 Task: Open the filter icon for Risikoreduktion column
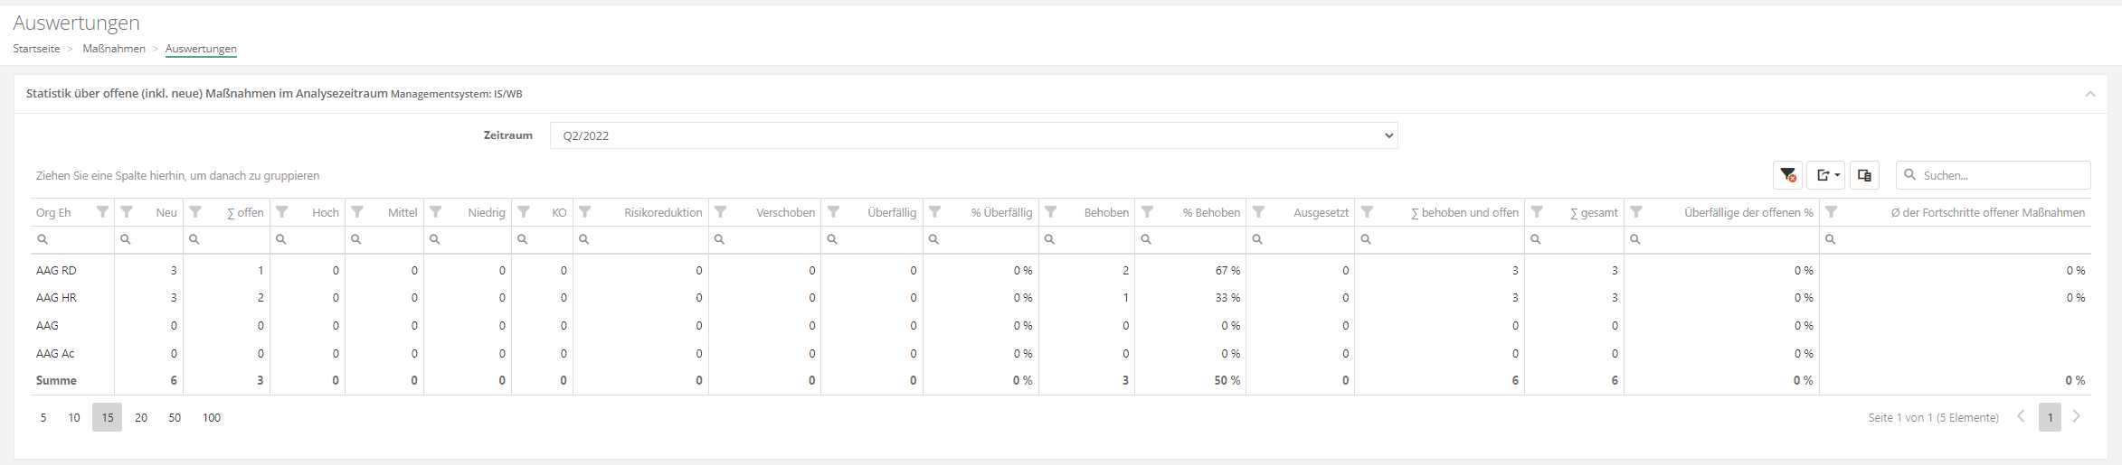[585, 212]
